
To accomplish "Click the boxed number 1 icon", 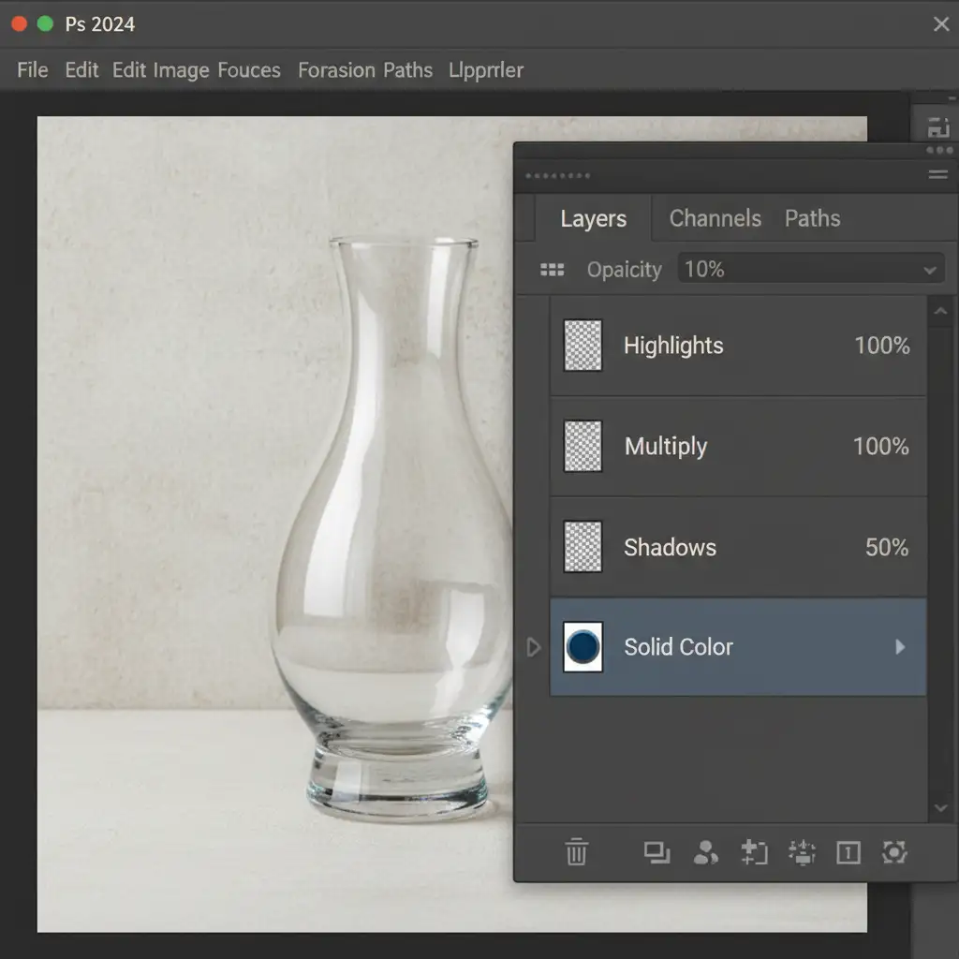I will click(x=848, y=852).
